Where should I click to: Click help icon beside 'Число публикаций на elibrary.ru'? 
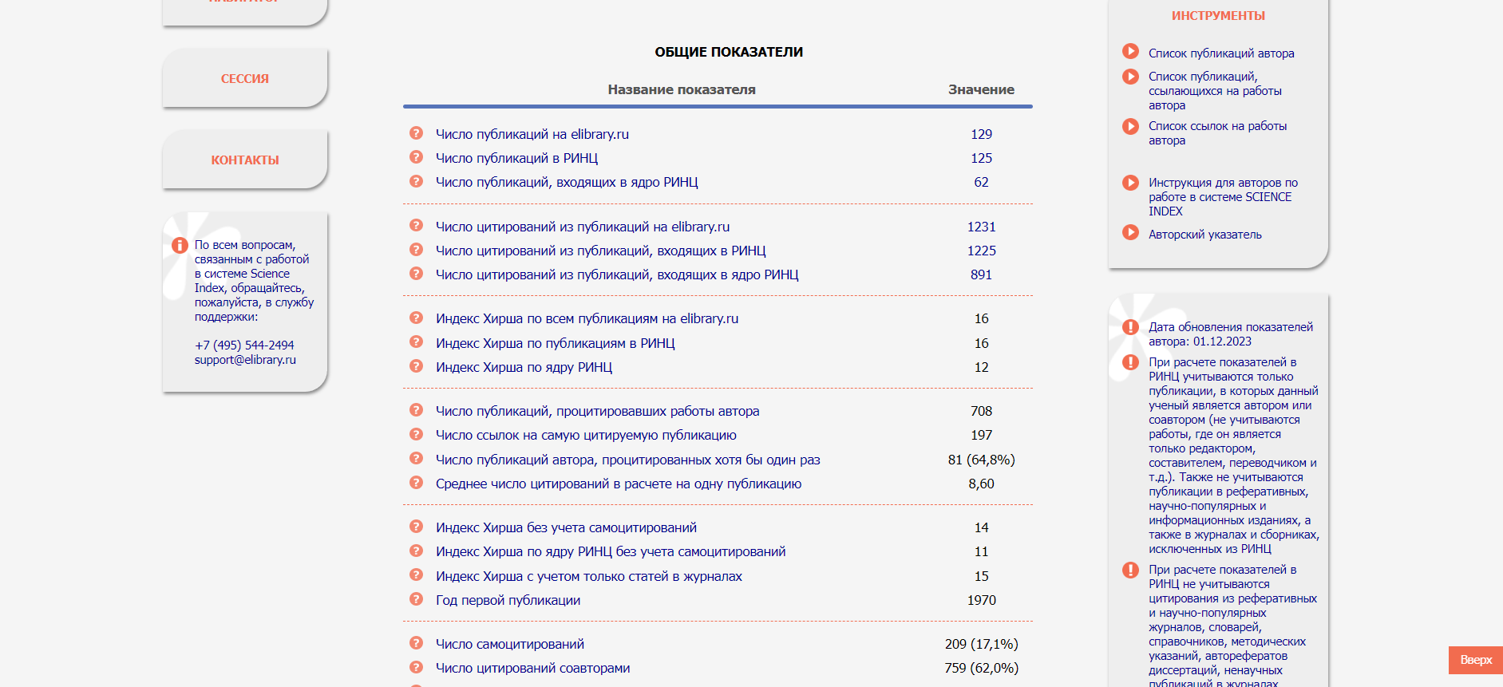[416, 133]
